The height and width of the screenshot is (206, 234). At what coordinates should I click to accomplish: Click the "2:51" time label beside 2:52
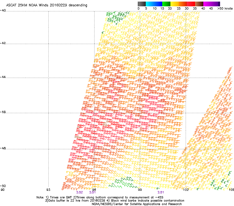tap(92, 192)
